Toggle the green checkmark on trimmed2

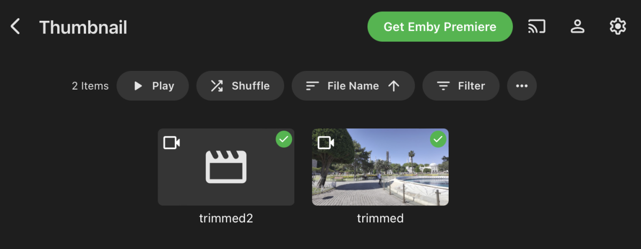[x=284, y=140]
